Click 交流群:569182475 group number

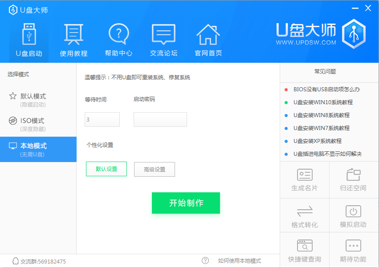[x=43, y=261]
